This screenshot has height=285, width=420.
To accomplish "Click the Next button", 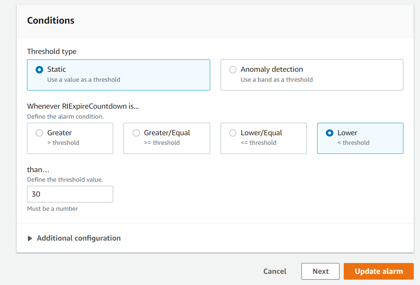I will (320, 271).
